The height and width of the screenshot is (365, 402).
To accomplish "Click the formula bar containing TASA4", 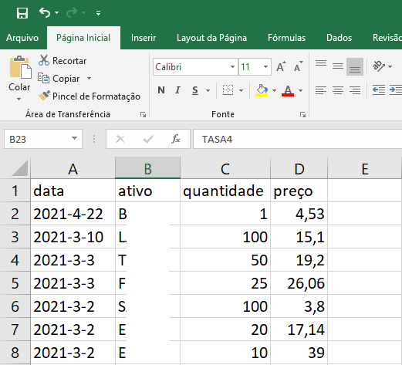I will click(298, 139).
